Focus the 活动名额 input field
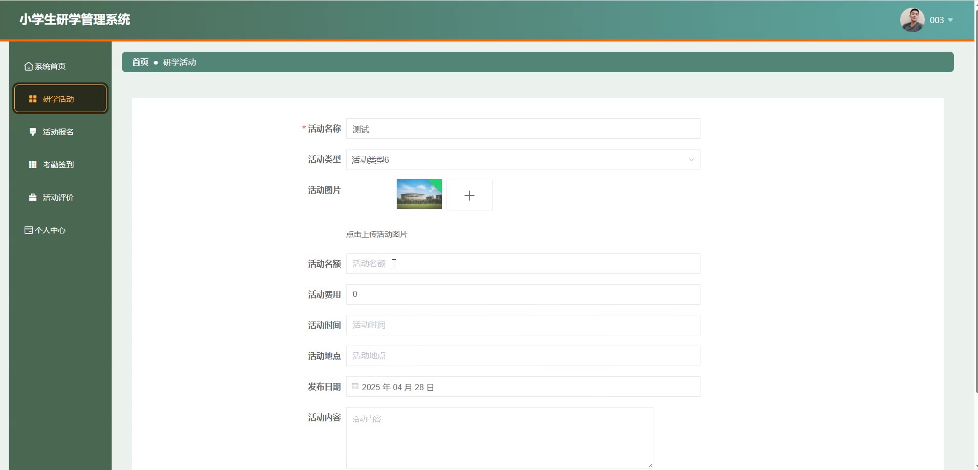978x470 pixels. [523, 264]
